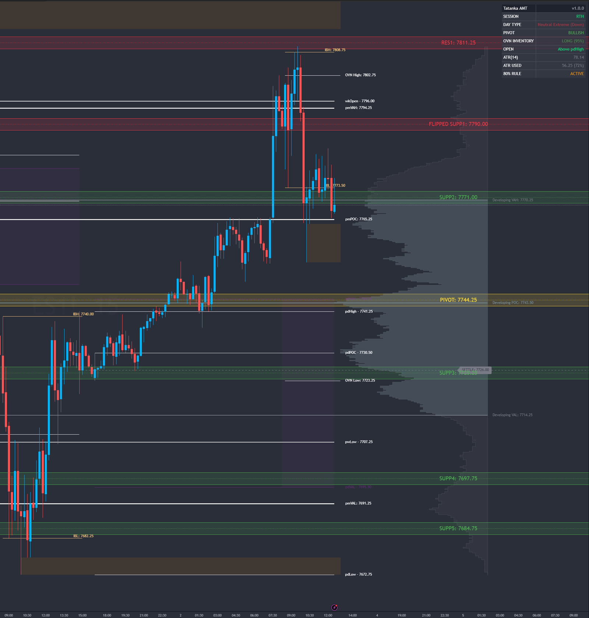Image resolution: width=589 pixels, height=618 pixels.
Task: Select the v1.0.0 version cell
Action: pyautogui.click(x=578, y=8)
